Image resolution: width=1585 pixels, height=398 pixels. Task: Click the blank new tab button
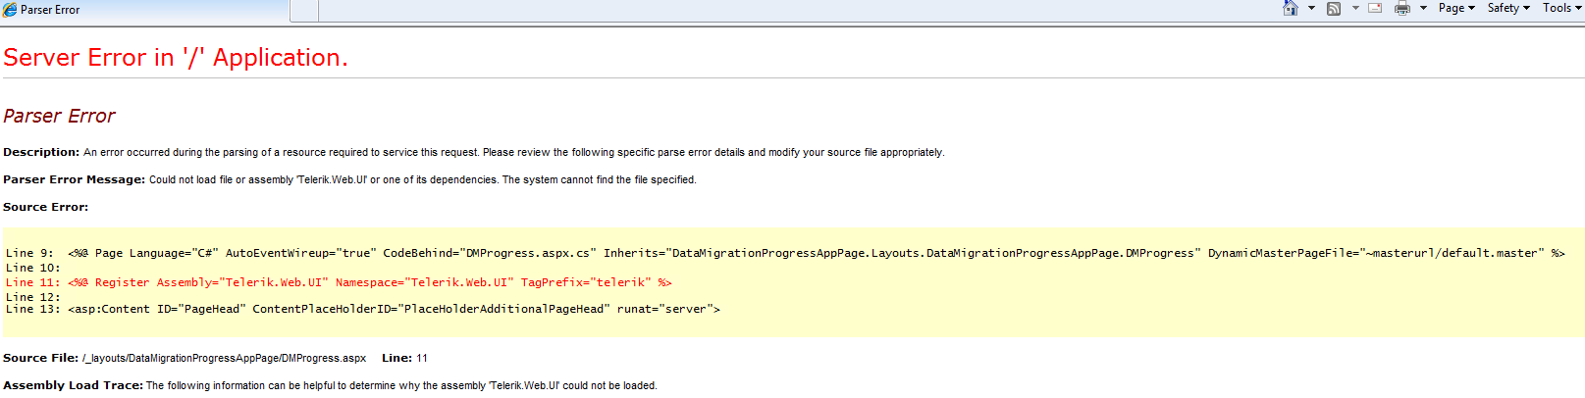[x=304, y=10]
